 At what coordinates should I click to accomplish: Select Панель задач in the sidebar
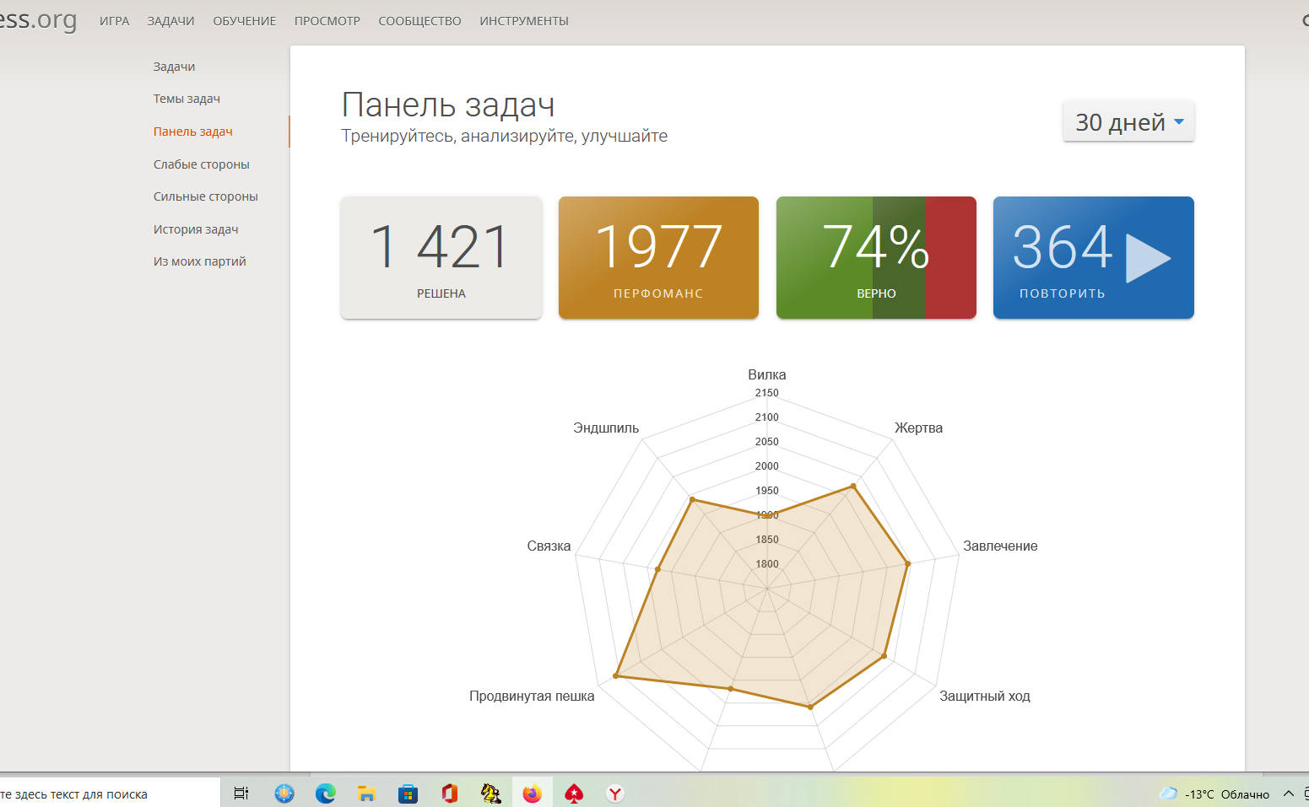pyautogui.click(x=193, y=132)
